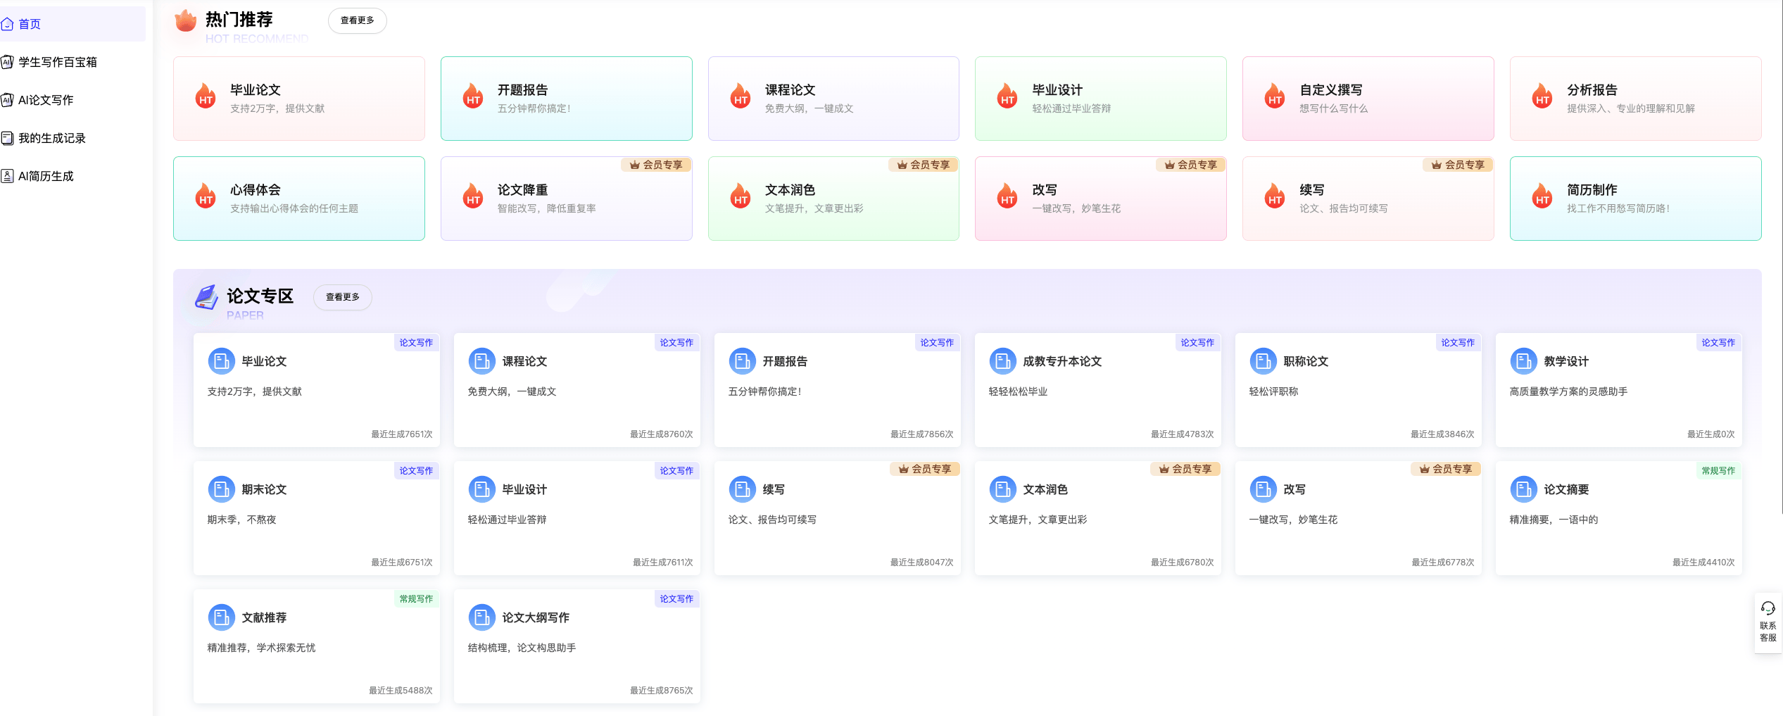Screen dimensions: 1783x716
Task: Click text 找工作不用愁写简历咯!
Action: tap(1618, 209)
